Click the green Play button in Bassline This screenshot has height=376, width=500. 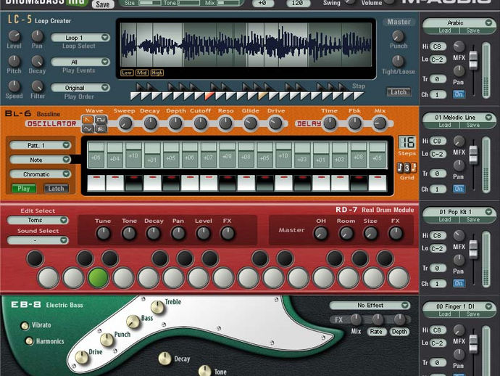coord(24,189)
